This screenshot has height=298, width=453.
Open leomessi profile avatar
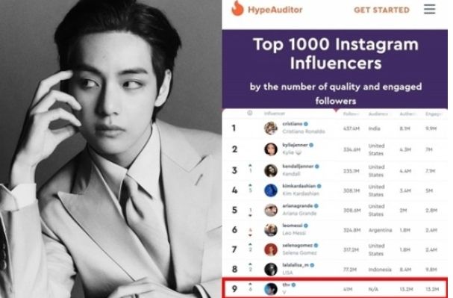tap(271, 230)
